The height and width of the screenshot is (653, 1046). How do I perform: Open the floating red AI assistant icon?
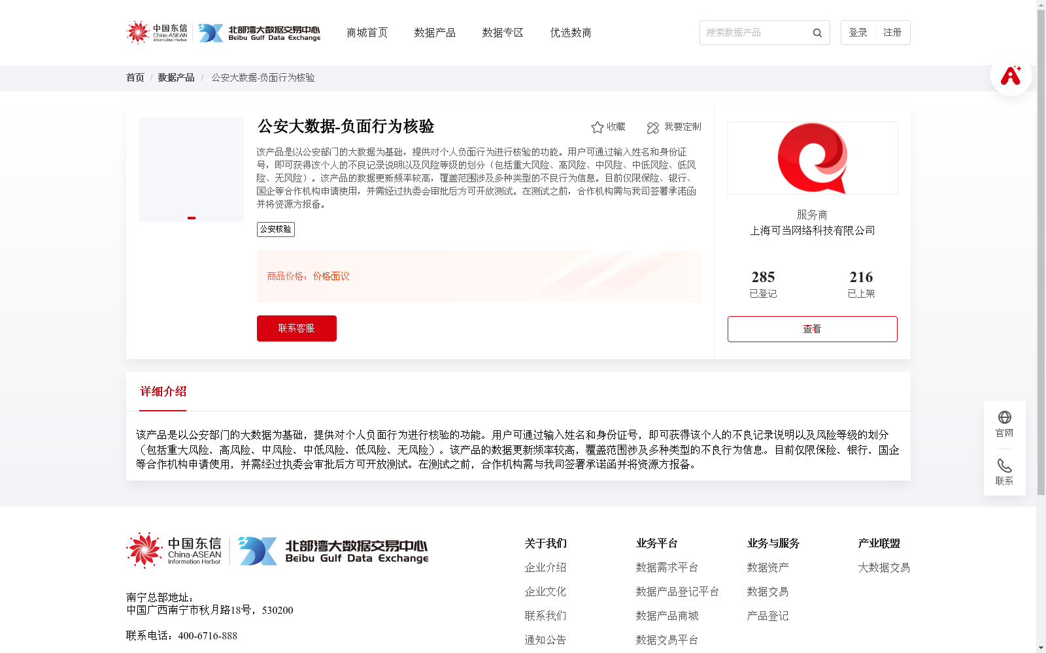coord(1011,75)
